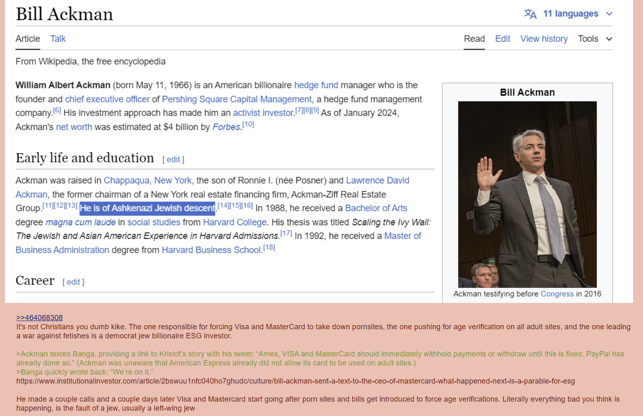Click the 'Early life and education' heading
643x416 pixels.
click(85, 158)
